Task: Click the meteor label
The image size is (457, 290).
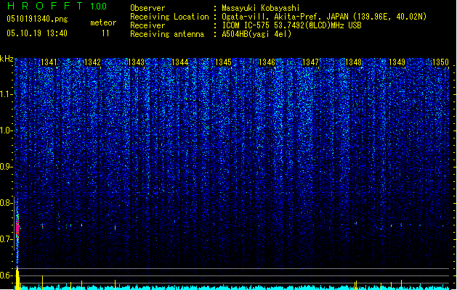Action: [x=103, y=22]
